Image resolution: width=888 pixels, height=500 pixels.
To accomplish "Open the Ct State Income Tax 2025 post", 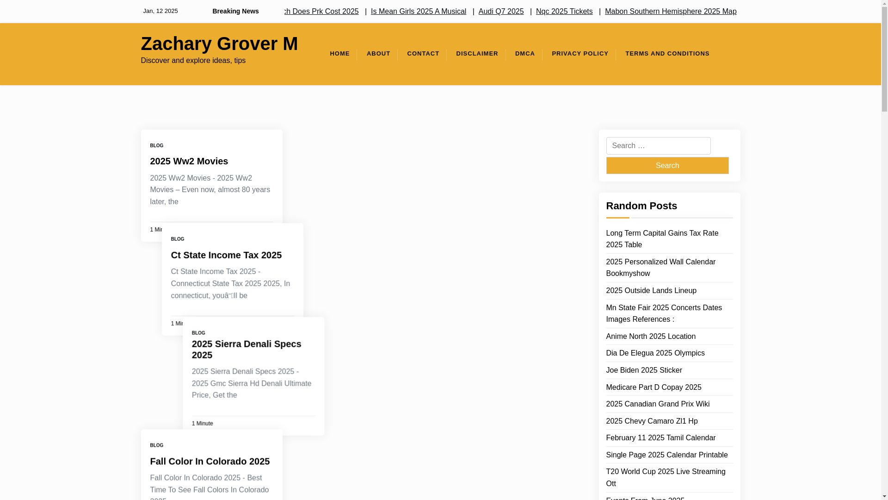I will point(226,255).
